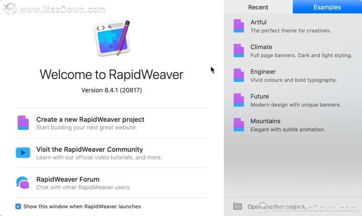This screenshot has width=362, height=216.
Task: Uncheck Show this window when RapidWeaver launches
Action: [x=18, y=206]
